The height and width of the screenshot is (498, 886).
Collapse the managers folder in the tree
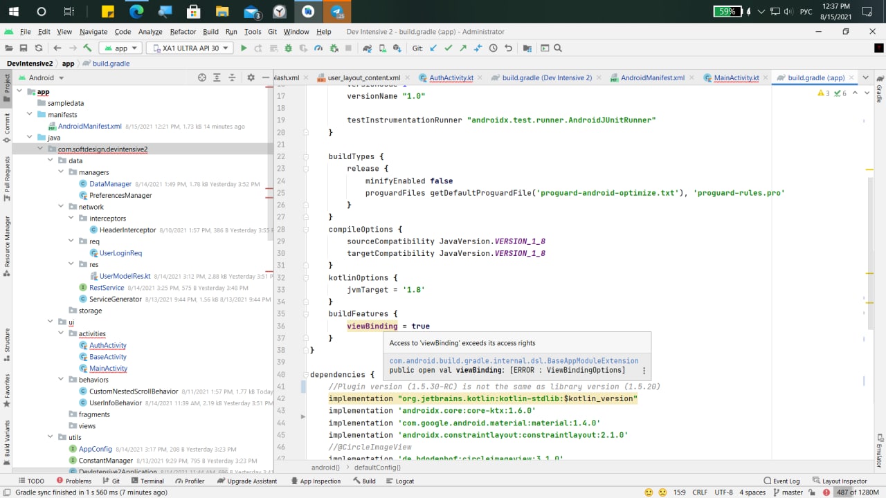62,172
